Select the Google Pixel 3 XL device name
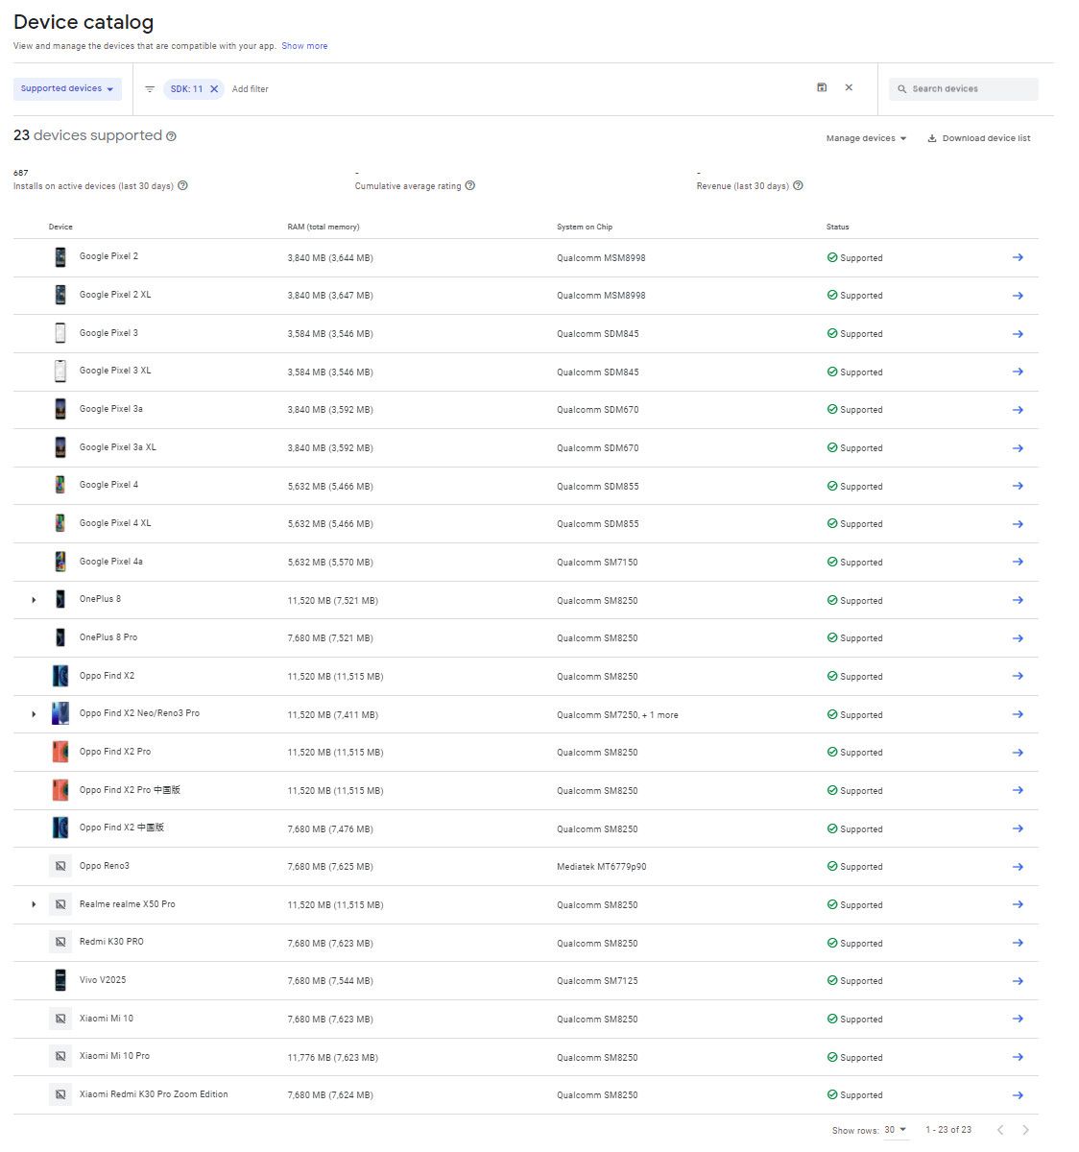The height and width of the screenshot is (1152, 1079). click(x=115, y=371)
